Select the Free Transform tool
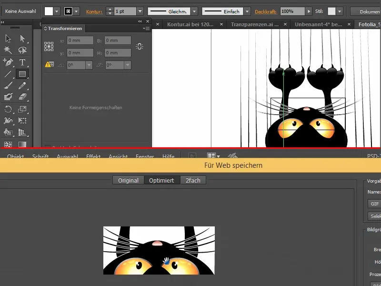 point(22,121)
